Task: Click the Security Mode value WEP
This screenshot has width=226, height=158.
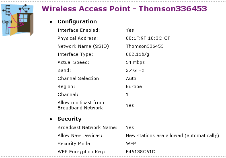Action: (131, 144)
